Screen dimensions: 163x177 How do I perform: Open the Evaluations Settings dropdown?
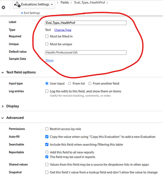click(x=34, y=5)
